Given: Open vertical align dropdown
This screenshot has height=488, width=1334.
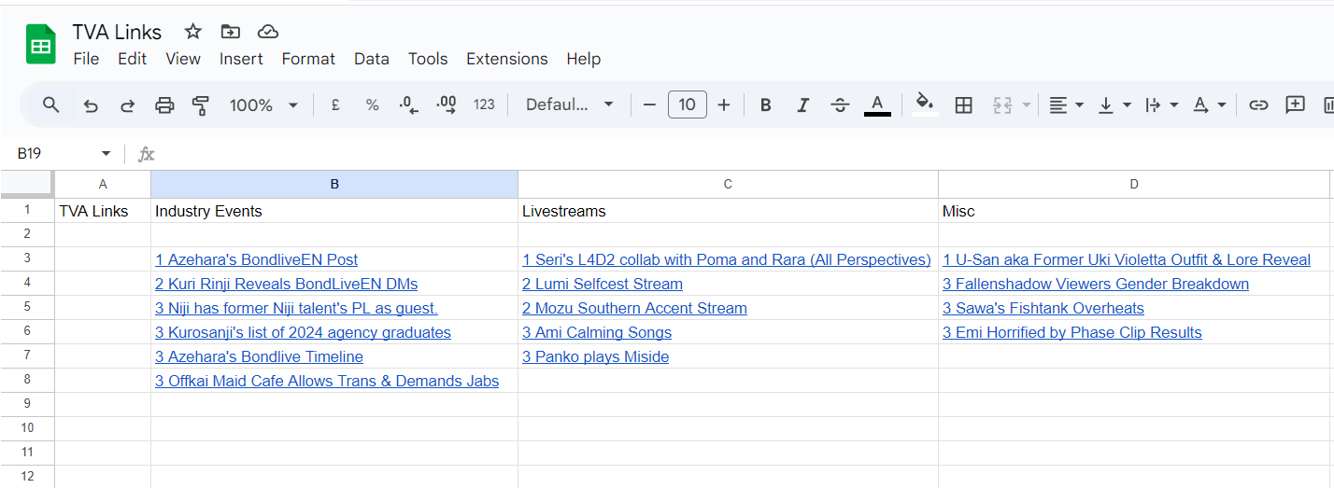Looking at the screenshot, I should [1114, 105].
